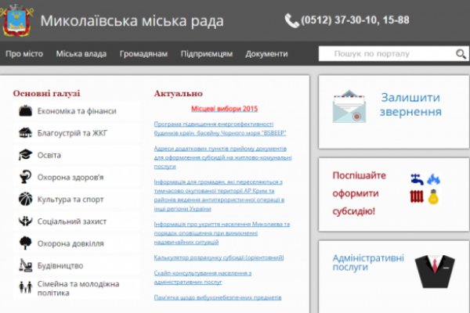The image size is (470, 313).
Task: Open the Документи menu item
Action: [266, 54]
